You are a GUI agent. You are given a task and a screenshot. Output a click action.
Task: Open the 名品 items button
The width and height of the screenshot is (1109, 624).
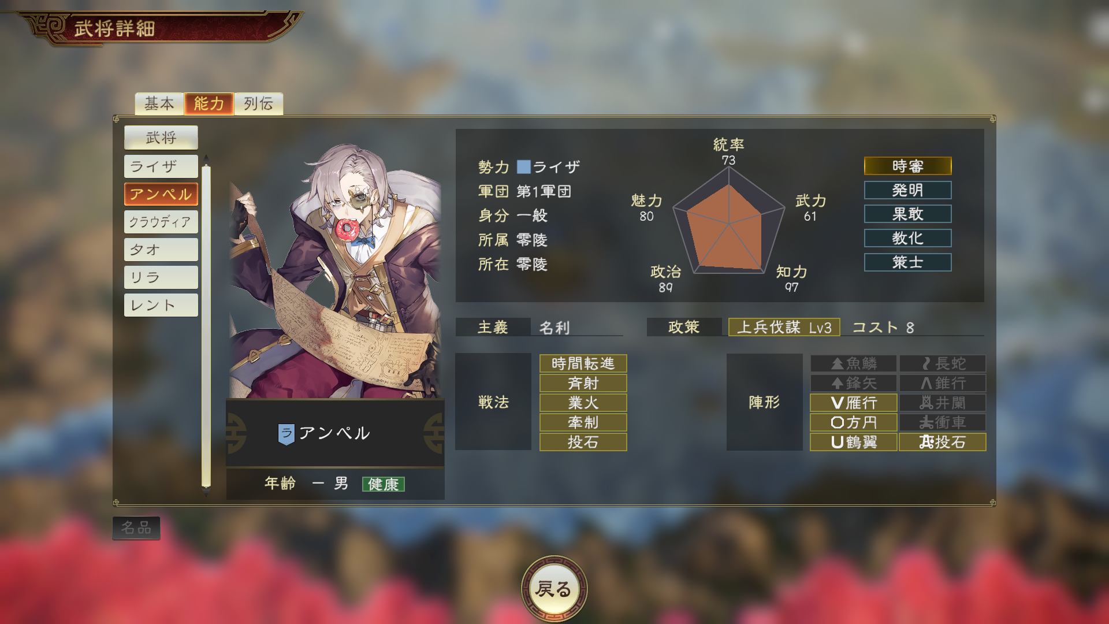click(x=136, y=528)
